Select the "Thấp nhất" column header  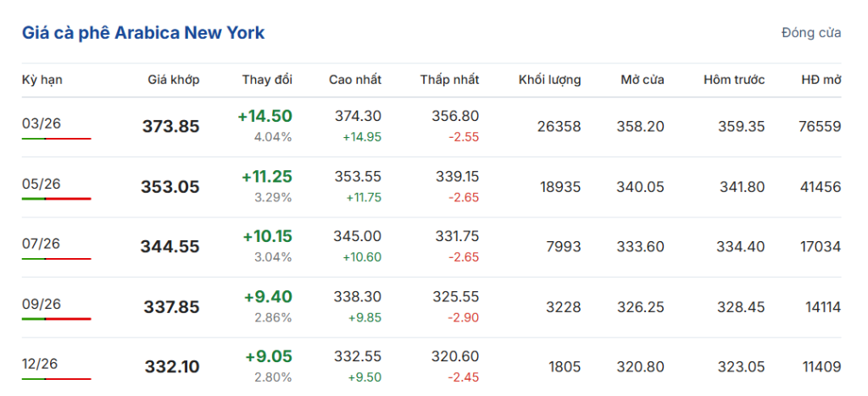[449, 80]
